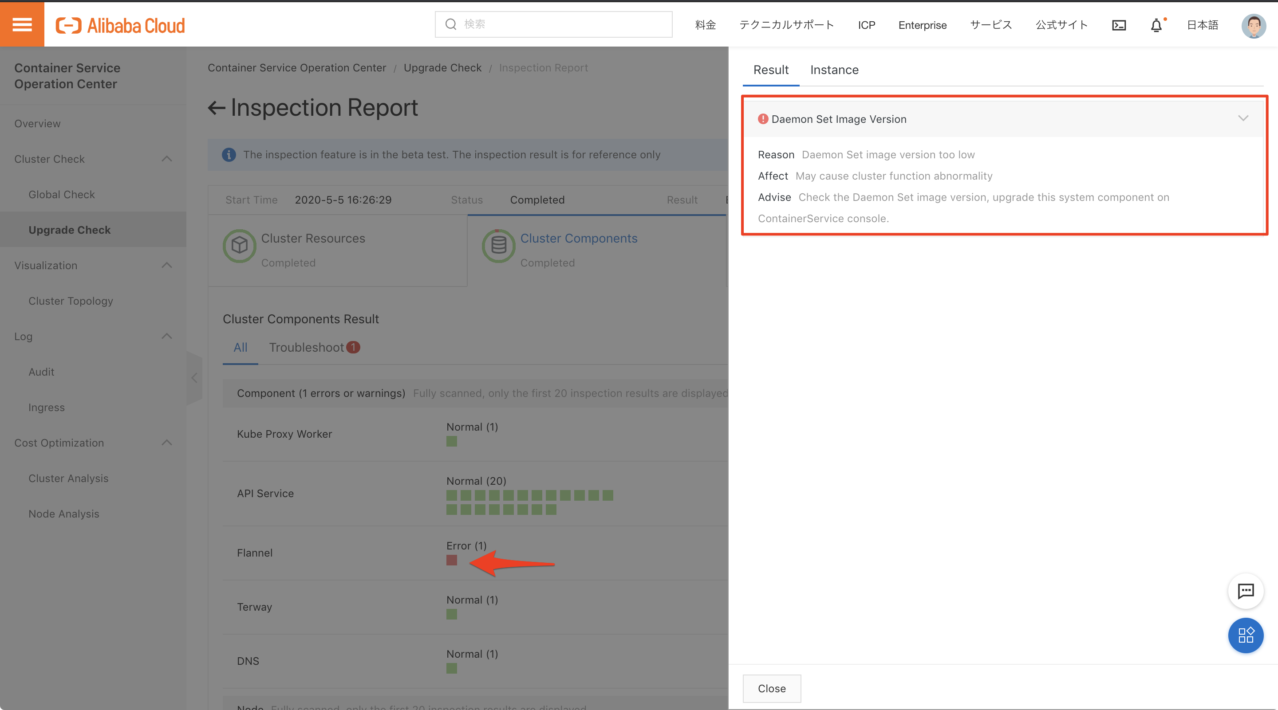Open the chat feedback bubble icon
Screen dimensions: 1278x710
coord(1245,591)
